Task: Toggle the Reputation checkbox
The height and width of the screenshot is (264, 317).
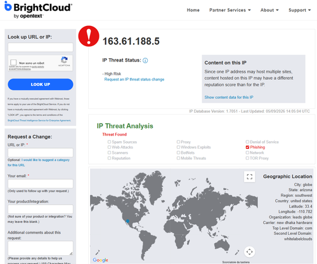Action: click(109, 158)
